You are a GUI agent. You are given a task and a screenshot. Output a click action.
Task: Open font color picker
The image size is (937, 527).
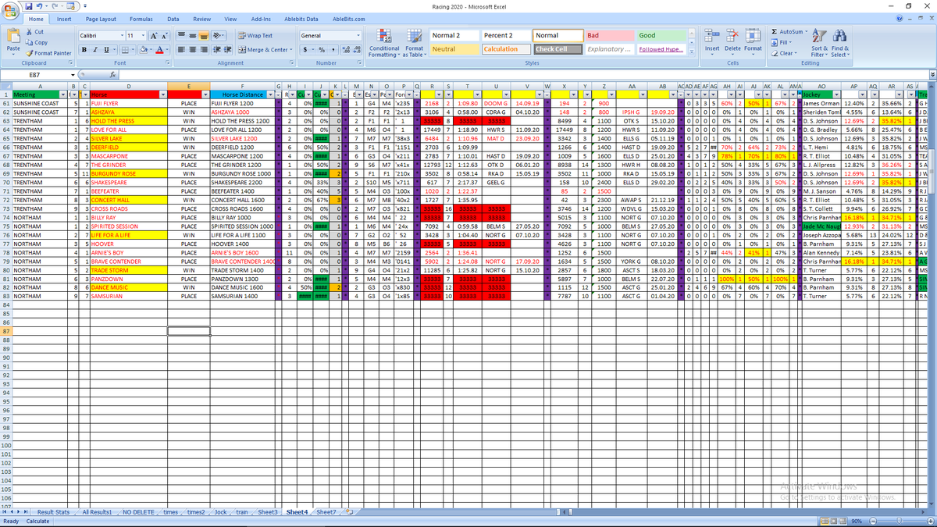pos(158,49)
